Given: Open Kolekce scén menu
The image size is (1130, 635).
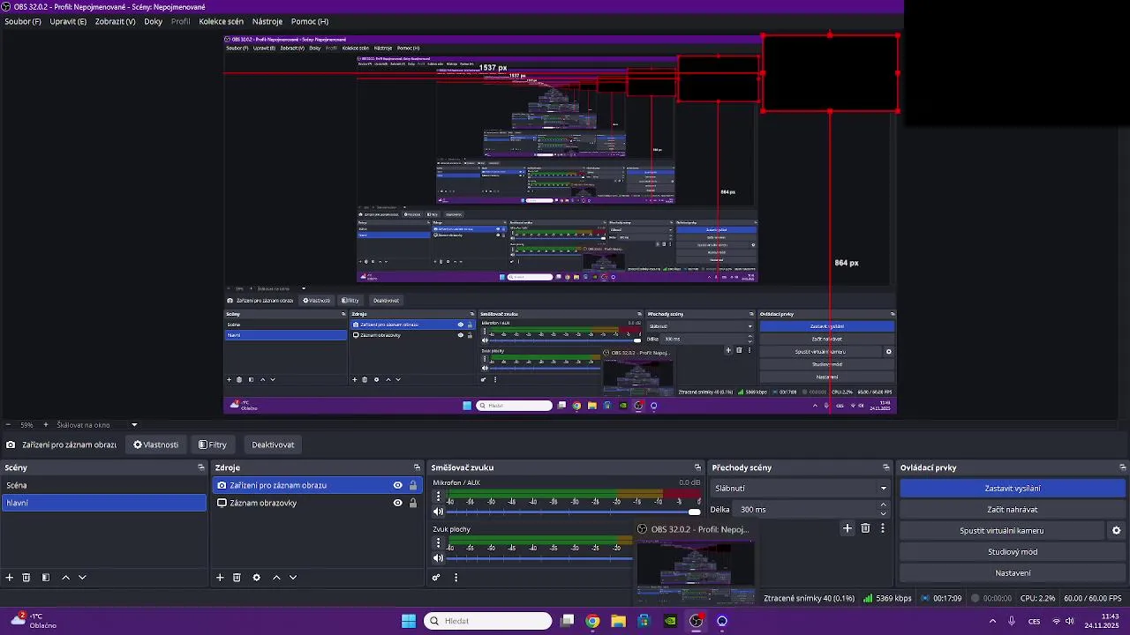Looking at the screenshot, I should click(x=222, y=21).
